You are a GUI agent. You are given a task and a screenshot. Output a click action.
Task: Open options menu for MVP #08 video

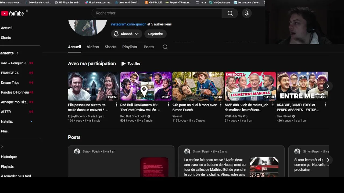[x=273, y=105]
